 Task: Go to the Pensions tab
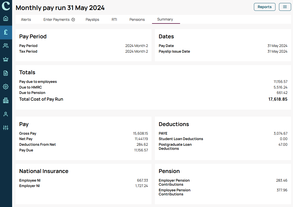coord(137,19)
